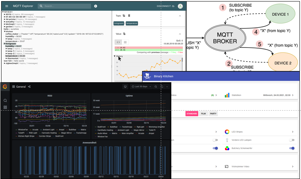
Task: Open the MQTT Explorer round logo avatar
Action: [x=180, y=6]
